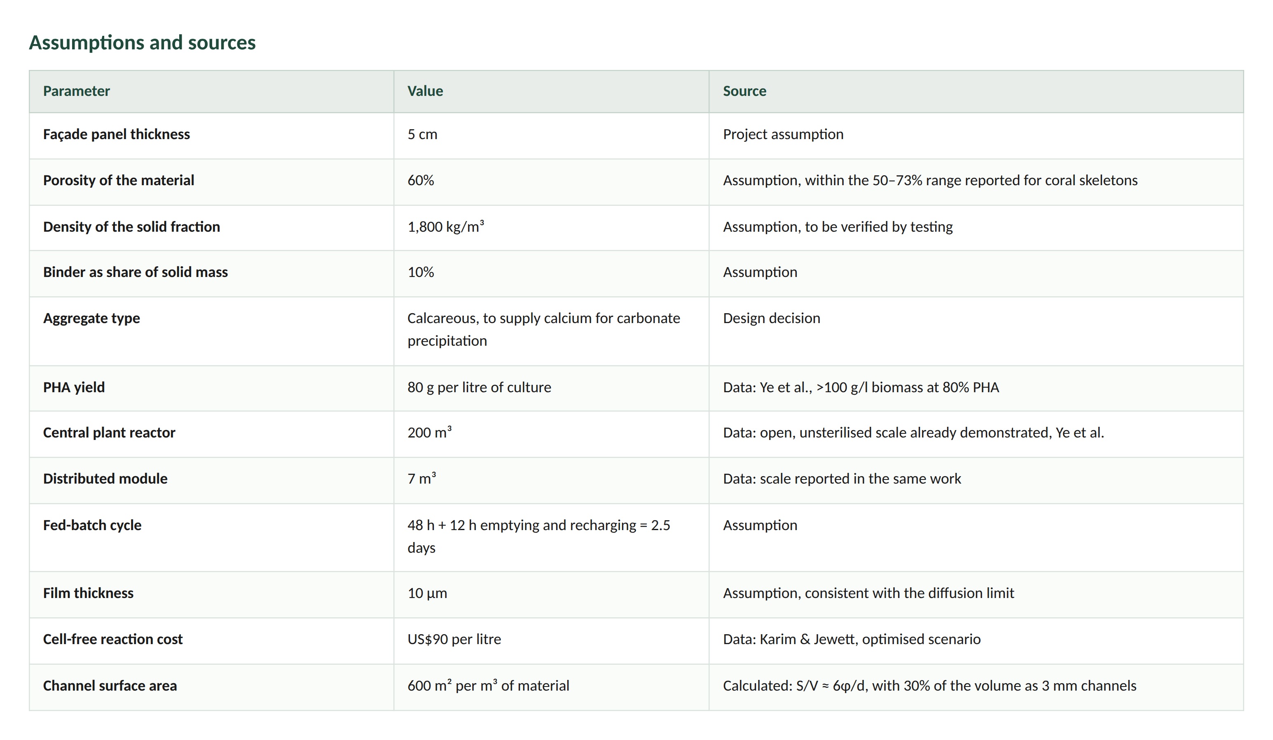The width and height of the screenshot is (1273, 740).
Task: Click the 200 m³ central plant reactor value
Action: click(429, 432)
